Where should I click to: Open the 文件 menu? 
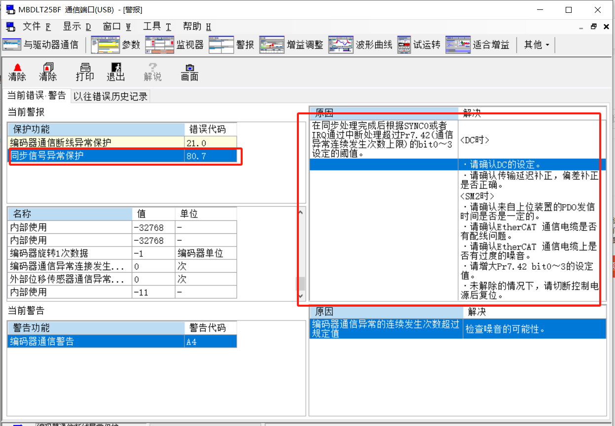tap(36, 27)
